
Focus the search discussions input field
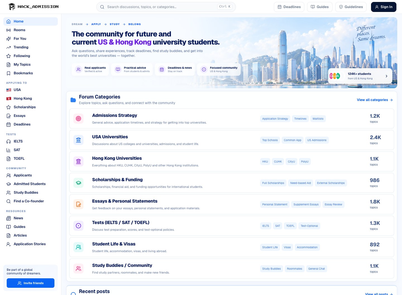pyautogui.click(x=166, y=7)
